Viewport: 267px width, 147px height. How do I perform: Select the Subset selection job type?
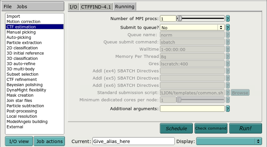[35, 74]
